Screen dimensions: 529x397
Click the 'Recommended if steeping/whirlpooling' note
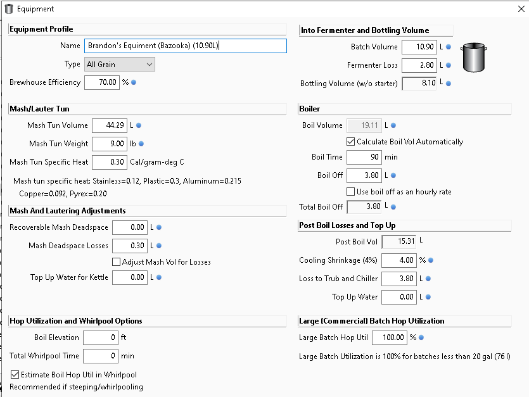76,387
